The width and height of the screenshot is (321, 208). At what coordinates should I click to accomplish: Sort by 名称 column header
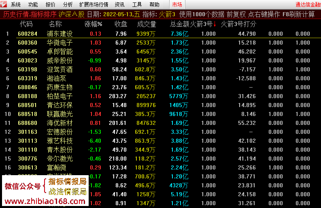pyautogui.click(x=55, y=24)
